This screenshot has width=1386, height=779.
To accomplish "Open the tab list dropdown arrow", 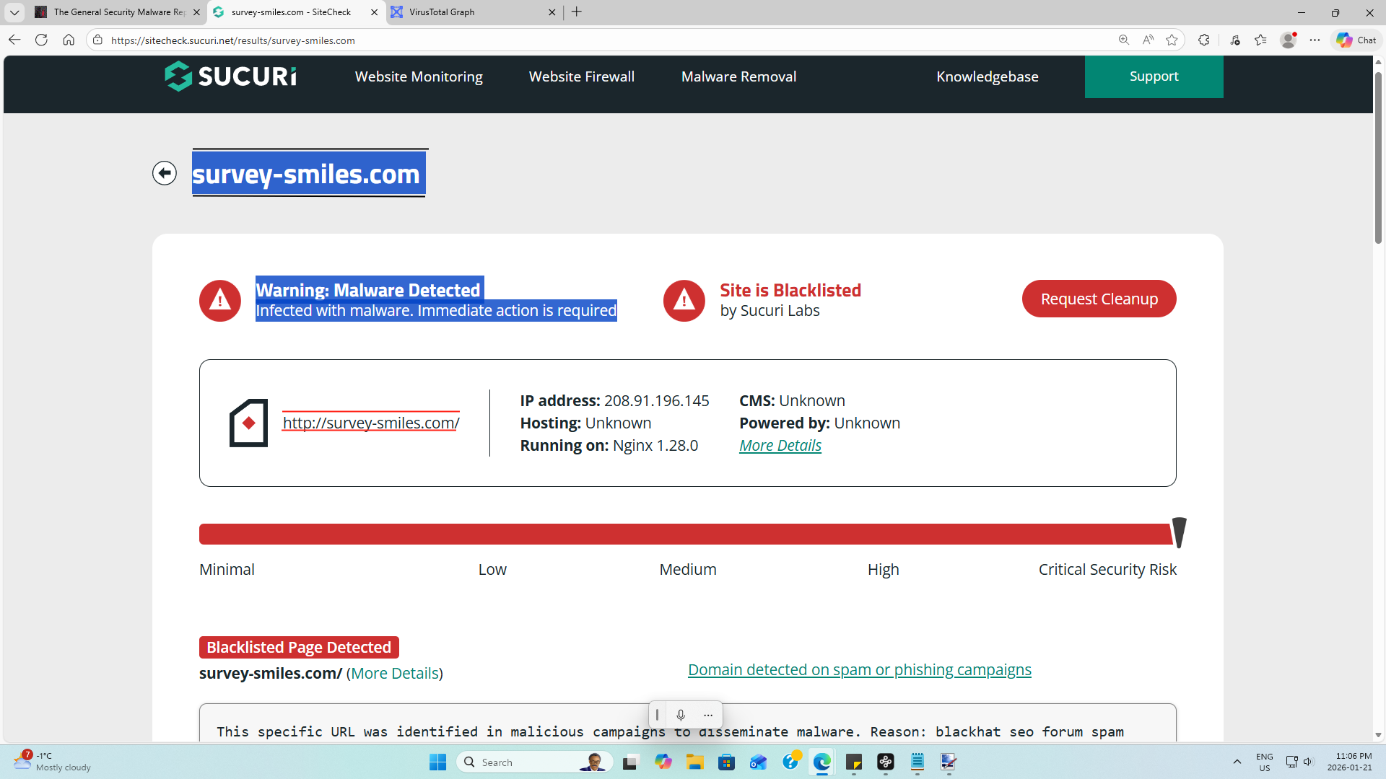I will [14, 12].
